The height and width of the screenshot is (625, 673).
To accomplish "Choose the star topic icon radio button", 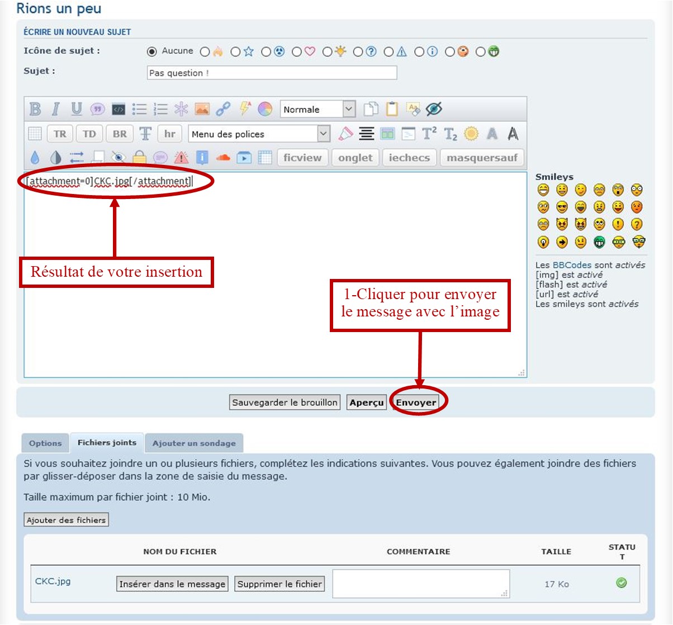I will (235, 52).
